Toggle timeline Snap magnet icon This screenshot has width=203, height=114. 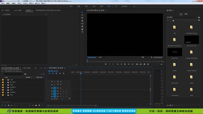click(x=53, y=73)
